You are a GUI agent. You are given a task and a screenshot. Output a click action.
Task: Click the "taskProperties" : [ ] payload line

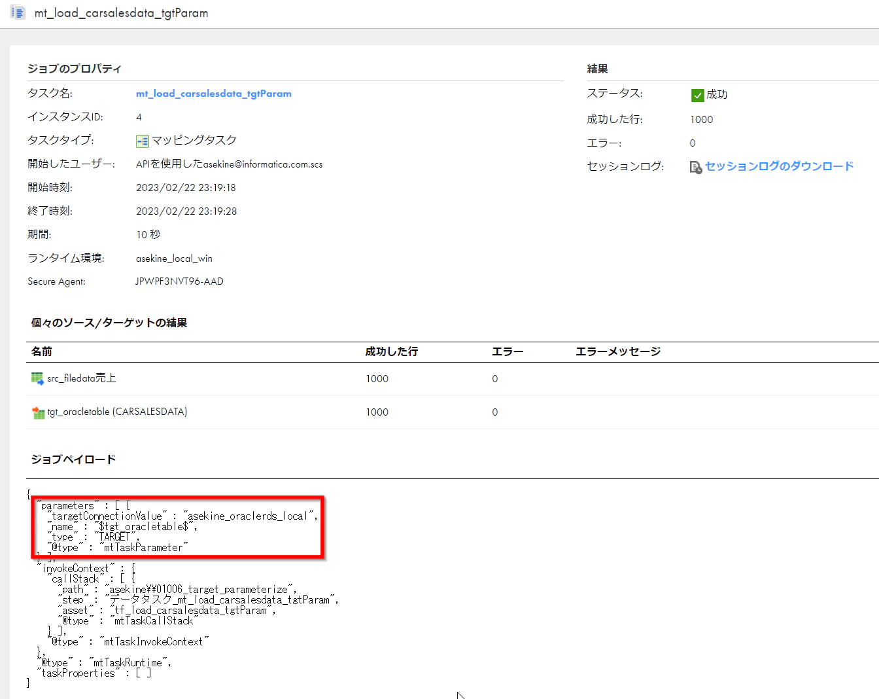coord(94,673)
